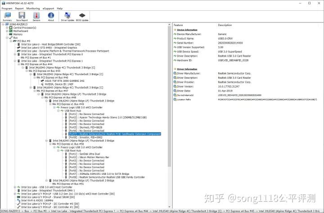Launch BIOS Update from the toolbar
324x213 pixels.
click(82, 17)
